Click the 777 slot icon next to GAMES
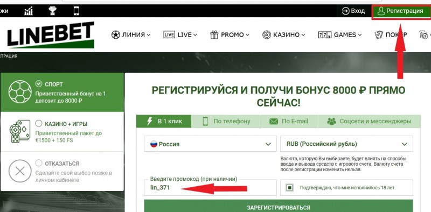431x212 pixels. point(325,35)
